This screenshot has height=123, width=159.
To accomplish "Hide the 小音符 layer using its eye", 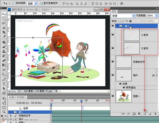I will pyautogui.click(x=113, y=35).
